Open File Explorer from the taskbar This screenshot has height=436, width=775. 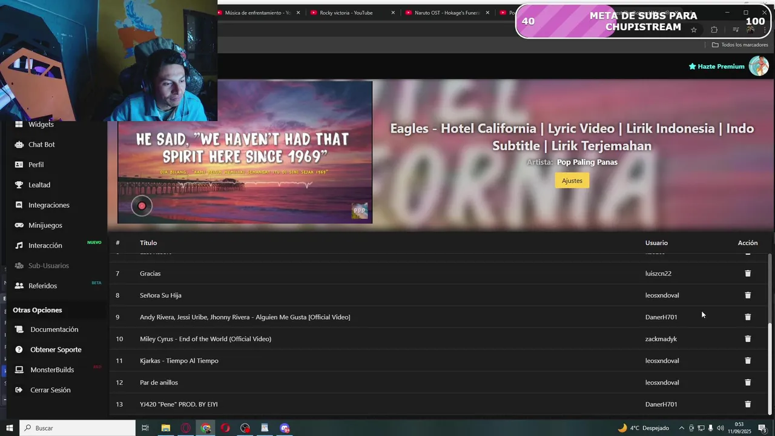click(x=165, y=428)
